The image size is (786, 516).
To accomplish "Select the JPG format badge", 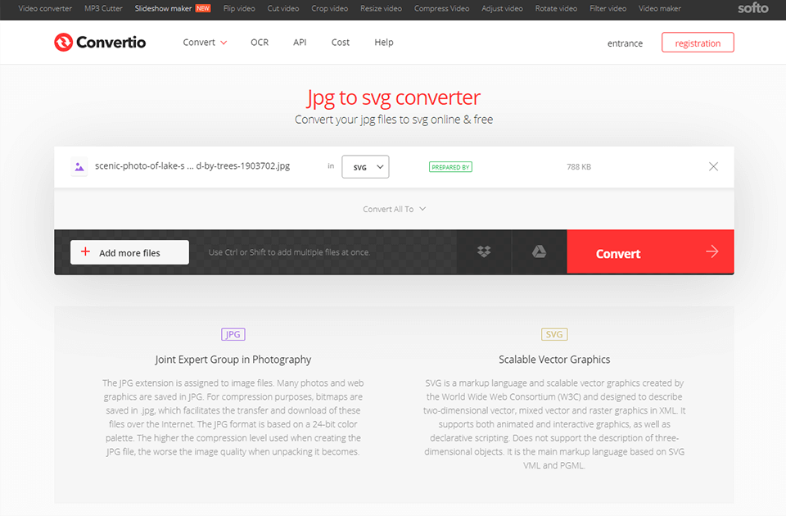I will click(x=233, y=334).
